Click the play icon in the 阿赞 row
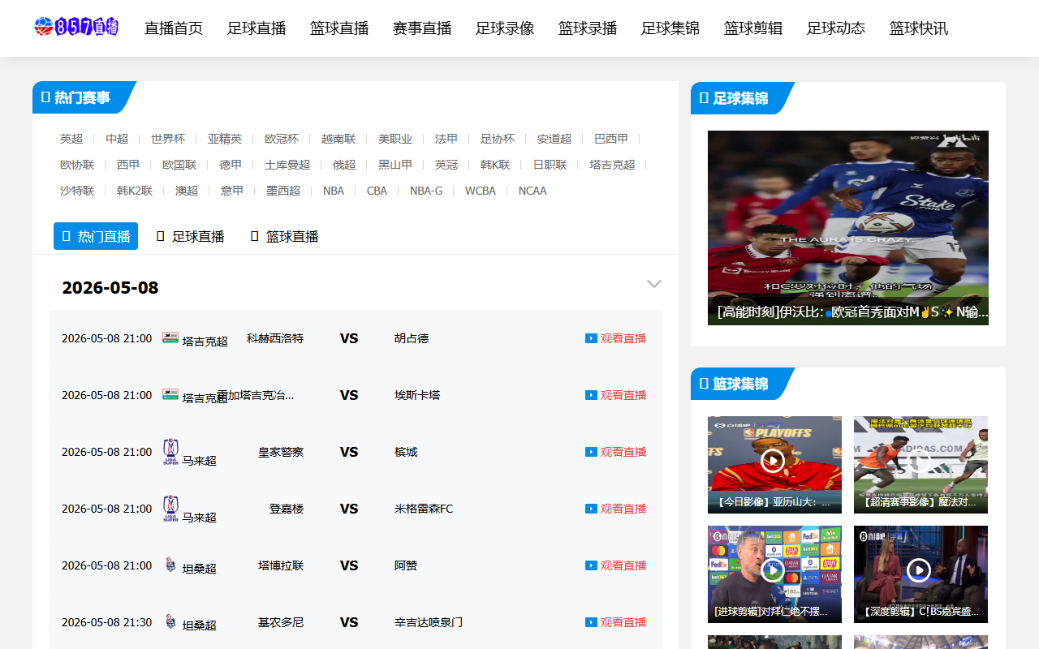1039x649 pixels. pyautogui.click(x=591, y=565)
